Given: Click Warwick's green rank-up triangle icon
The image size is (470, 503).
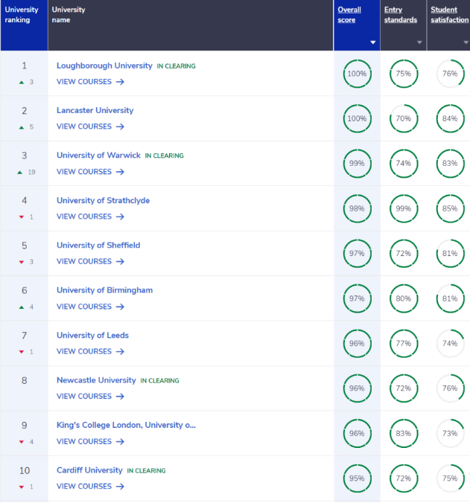Looking at the screenshot, I should tap(20, 172).
